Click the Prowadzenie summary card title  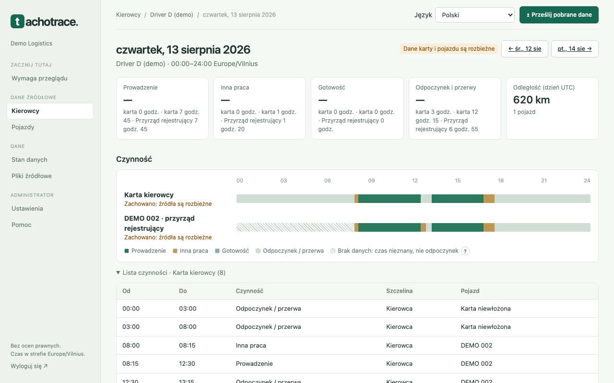click(141, 88)
